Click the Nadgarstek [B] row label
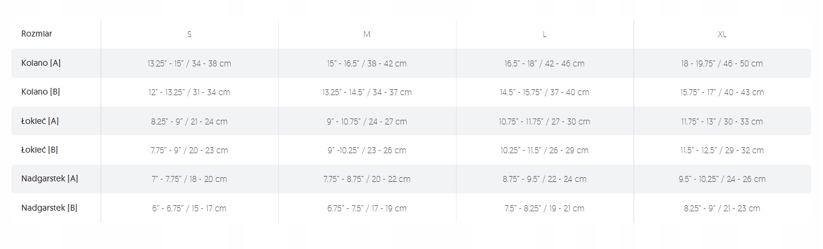The height and width of the screenshot is (249, 823). click(50, 208)
